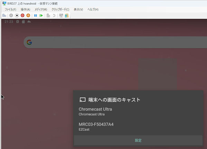Click the 21:23 clock in Android status bar
The height and width of the screenshot is (149, 207).
(9, 22)
